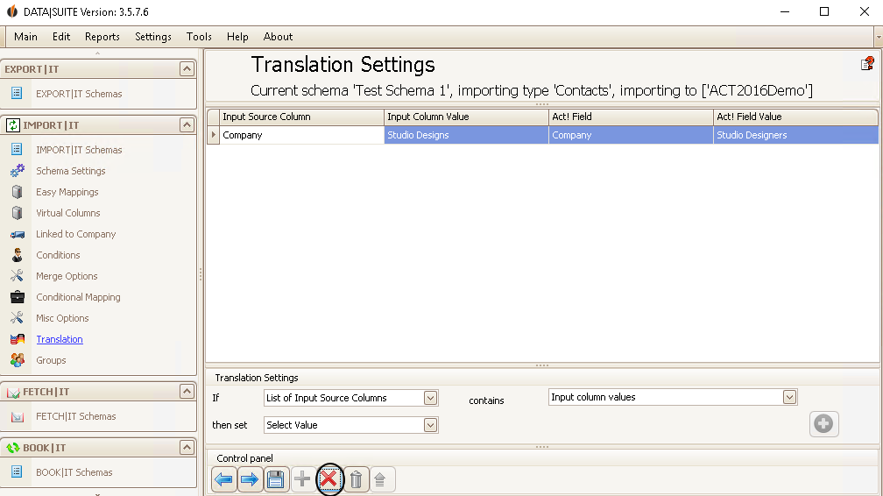Image resolution: width=883 pixels, height=496 pixels.
Task: Go to Schema Settings in sidebar
Action: pyautogui.click(x=71, y=171)
